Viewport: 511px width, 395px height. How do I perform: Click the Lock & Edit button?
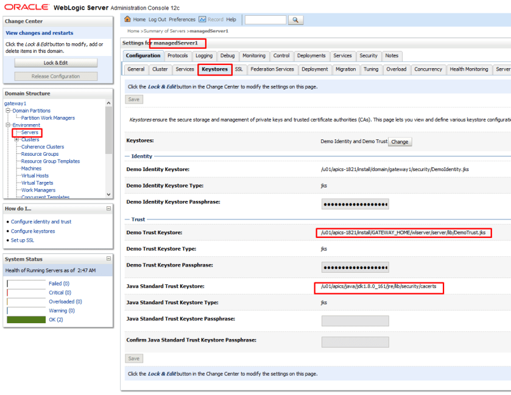coord(56,63)
